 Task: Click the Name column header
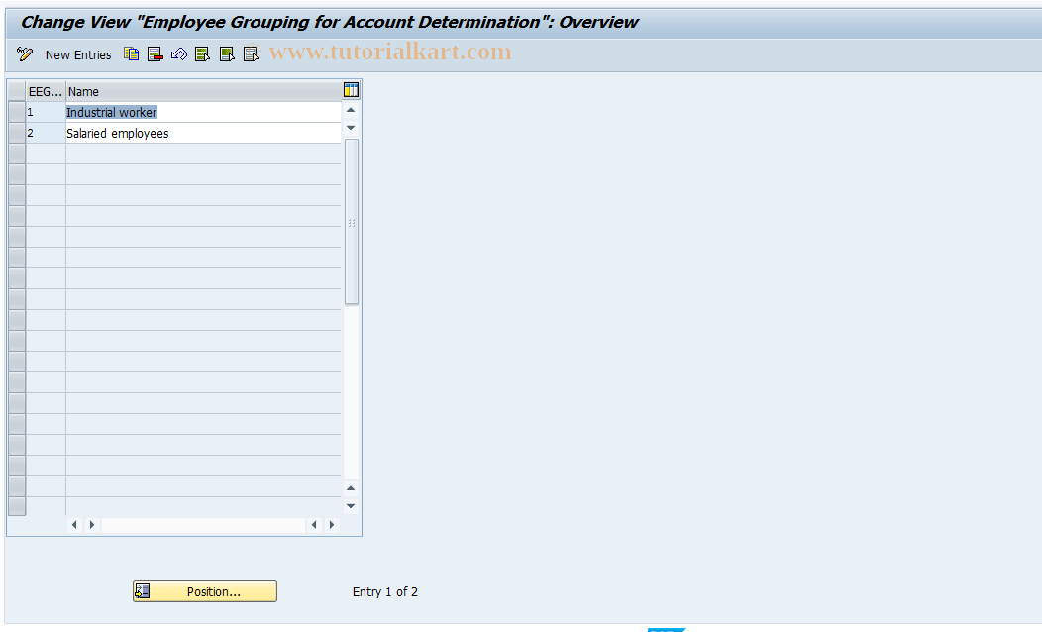coord(203,92)
